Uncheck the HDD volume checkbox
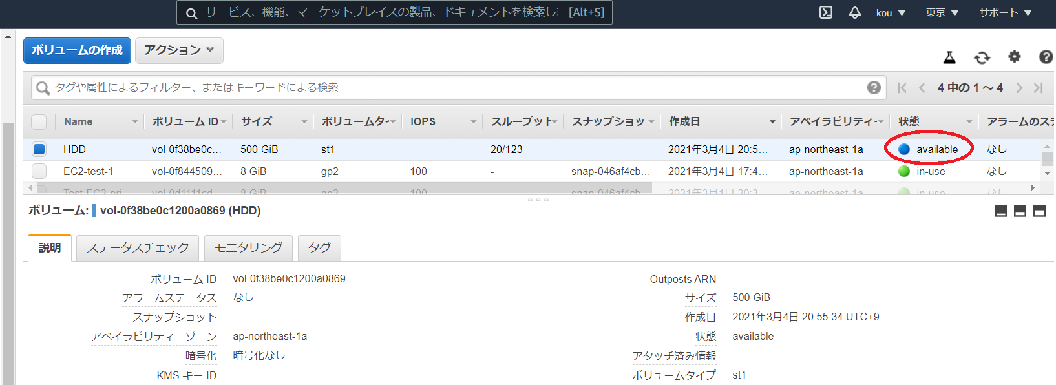Viewport: 1056px width, 385px height. pos(39,149)
